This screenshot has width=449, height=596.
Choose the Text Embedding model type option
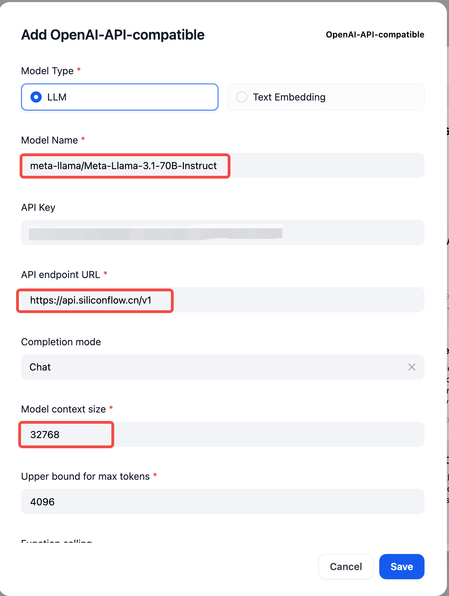pyautogui.click(x=326, y=97)
